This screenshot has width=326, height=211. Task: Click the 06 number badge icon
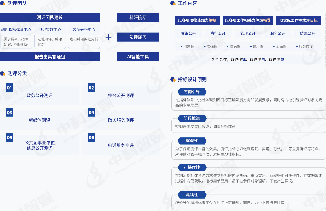(x=92, y=138)
